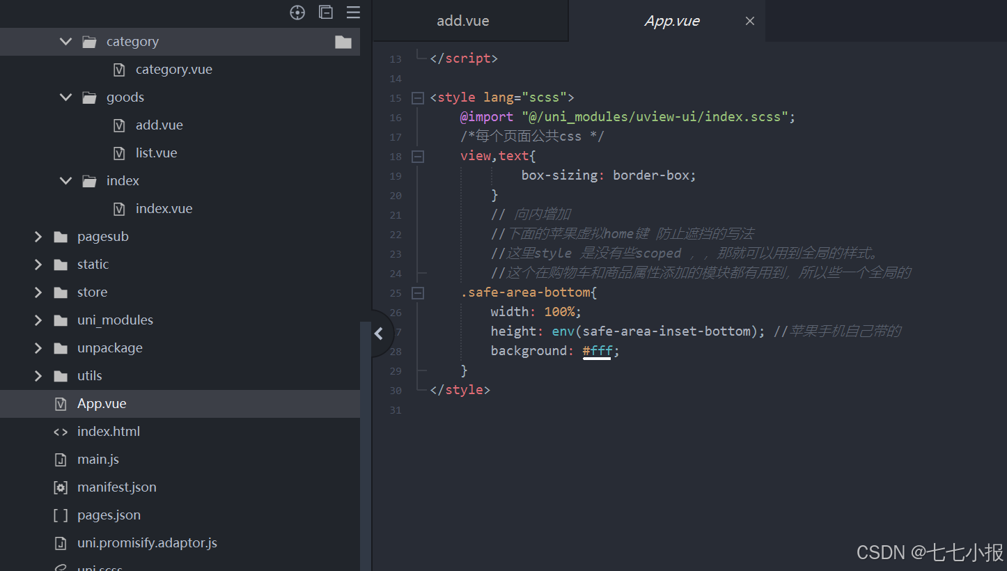Fold the view,text block at line 18
1007x571 pixels.
pyautogui.click(x=417, y=157)
